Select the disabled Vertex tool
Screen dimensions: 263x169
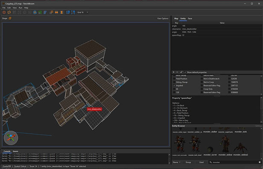(20, 12)
